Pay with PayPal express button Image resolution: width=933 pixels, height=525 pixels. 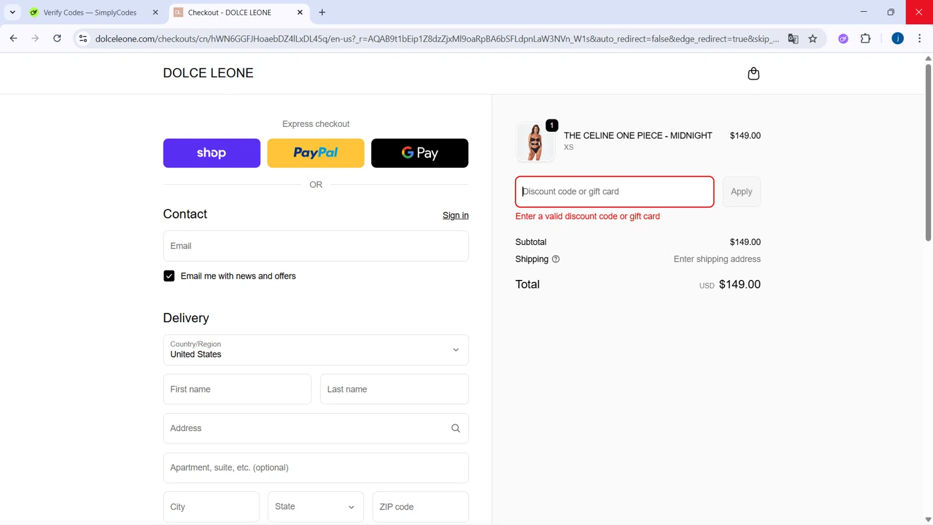click(x=316, y=153)
